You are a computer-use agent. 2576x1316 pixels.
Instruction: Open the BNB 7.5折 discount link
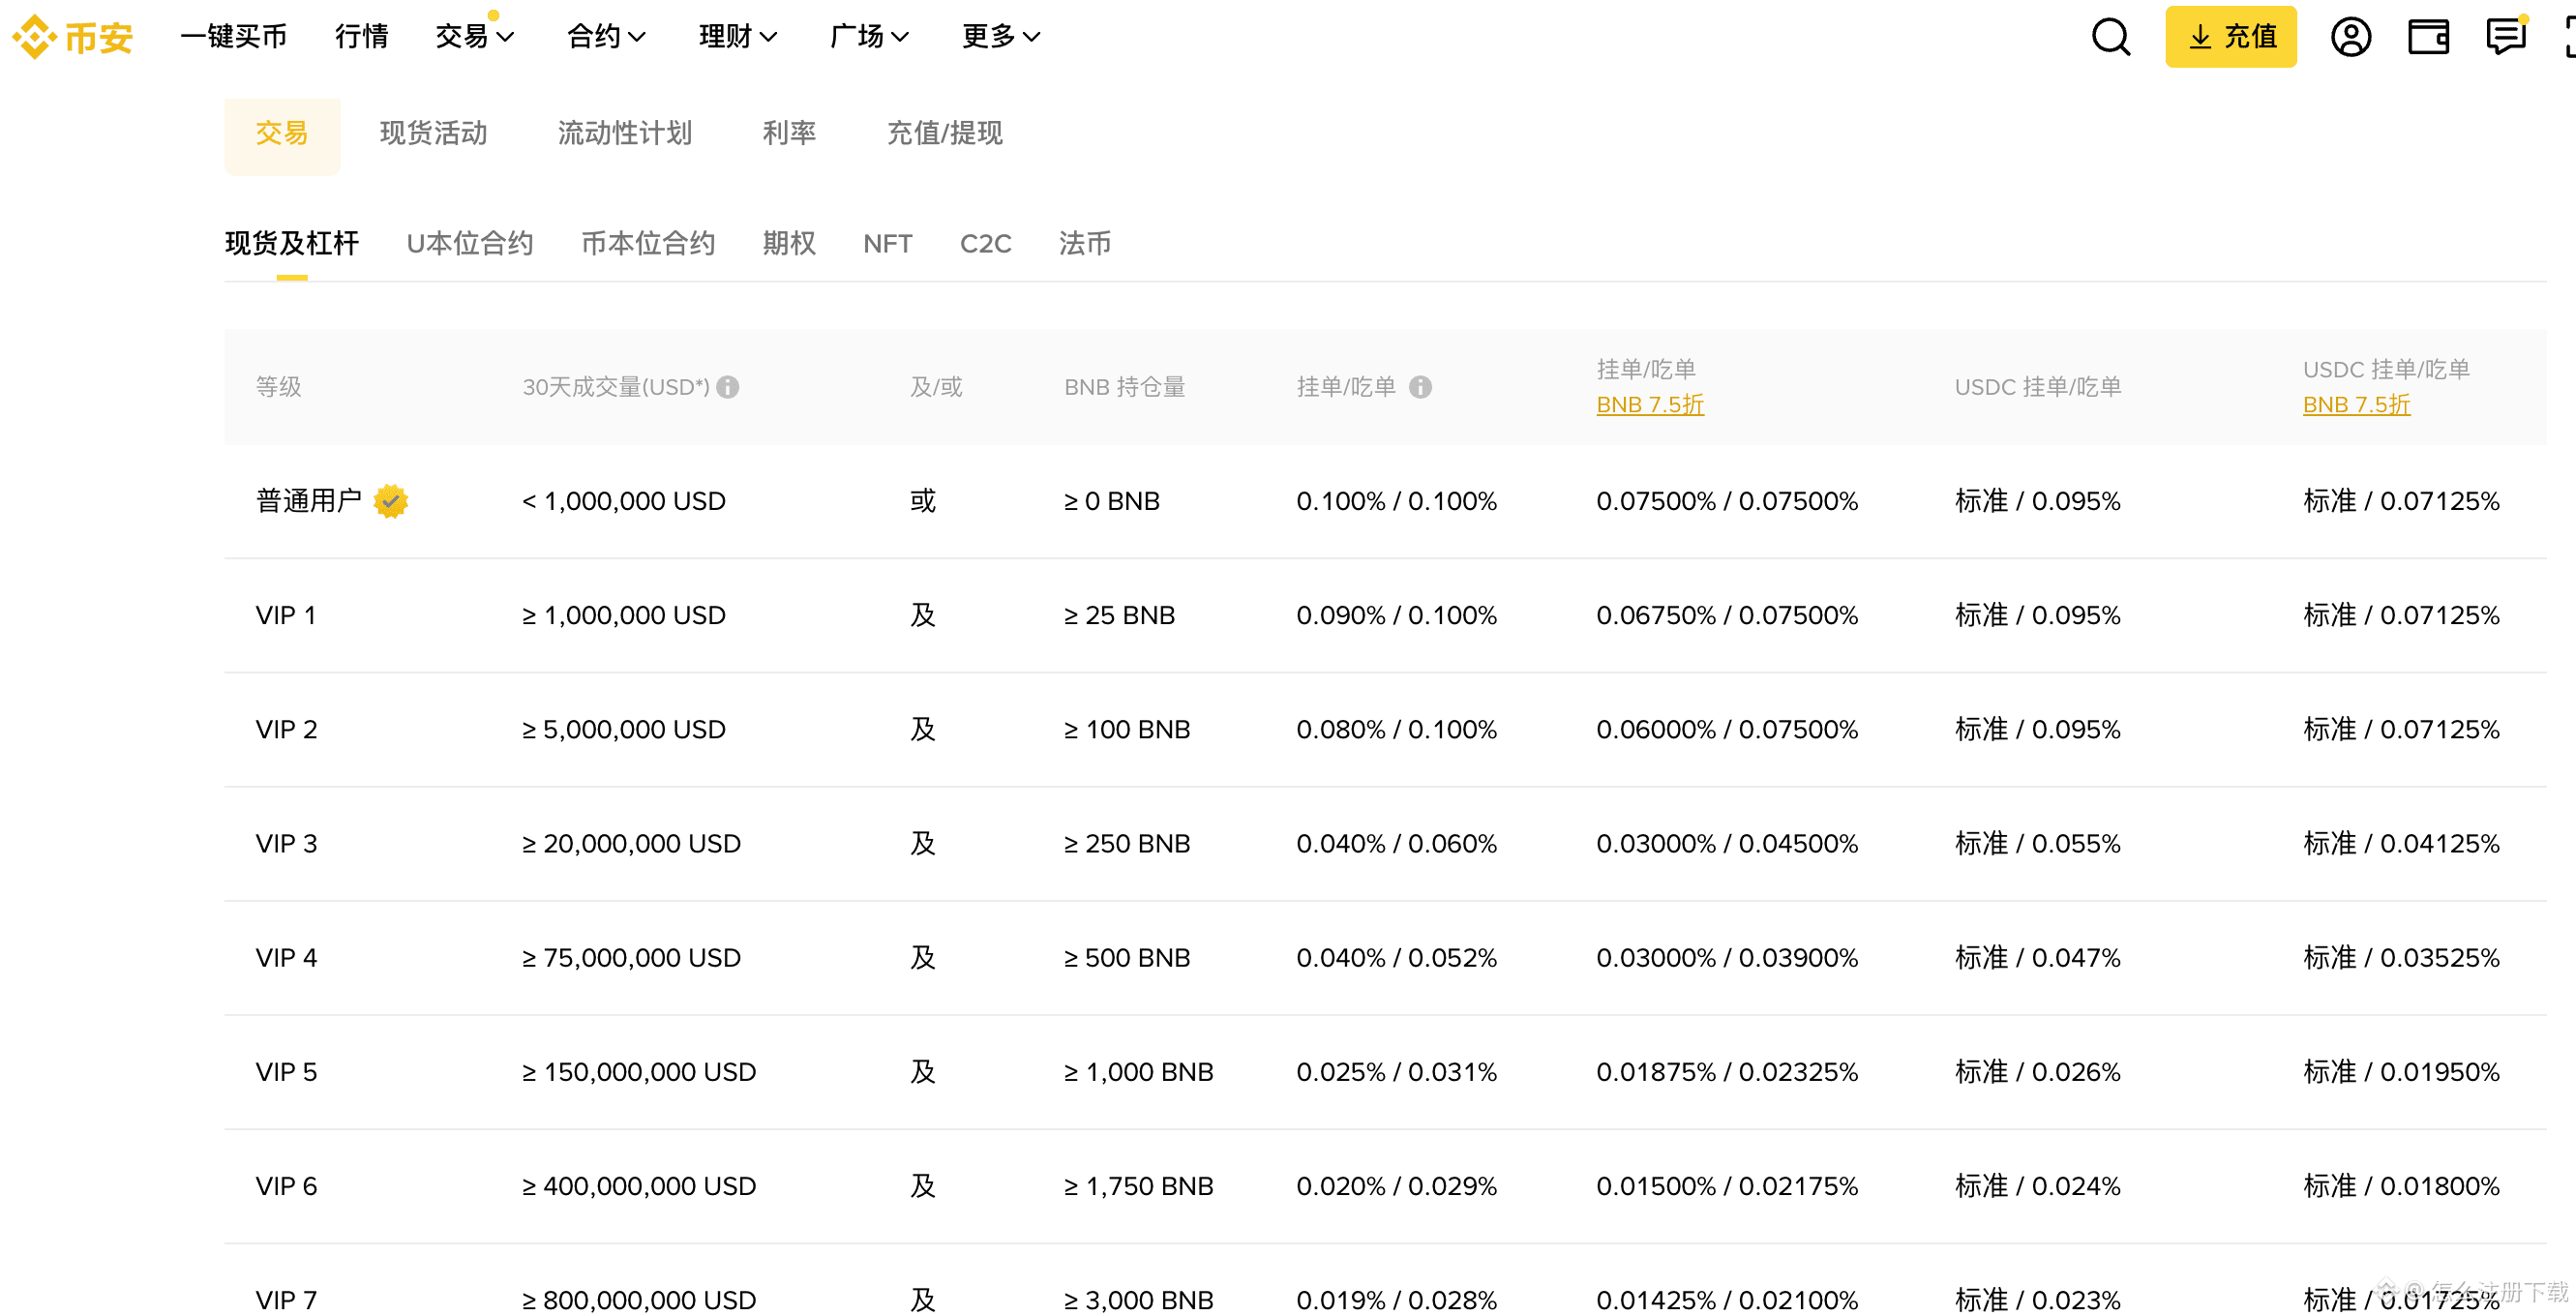tap(1650, 404)
